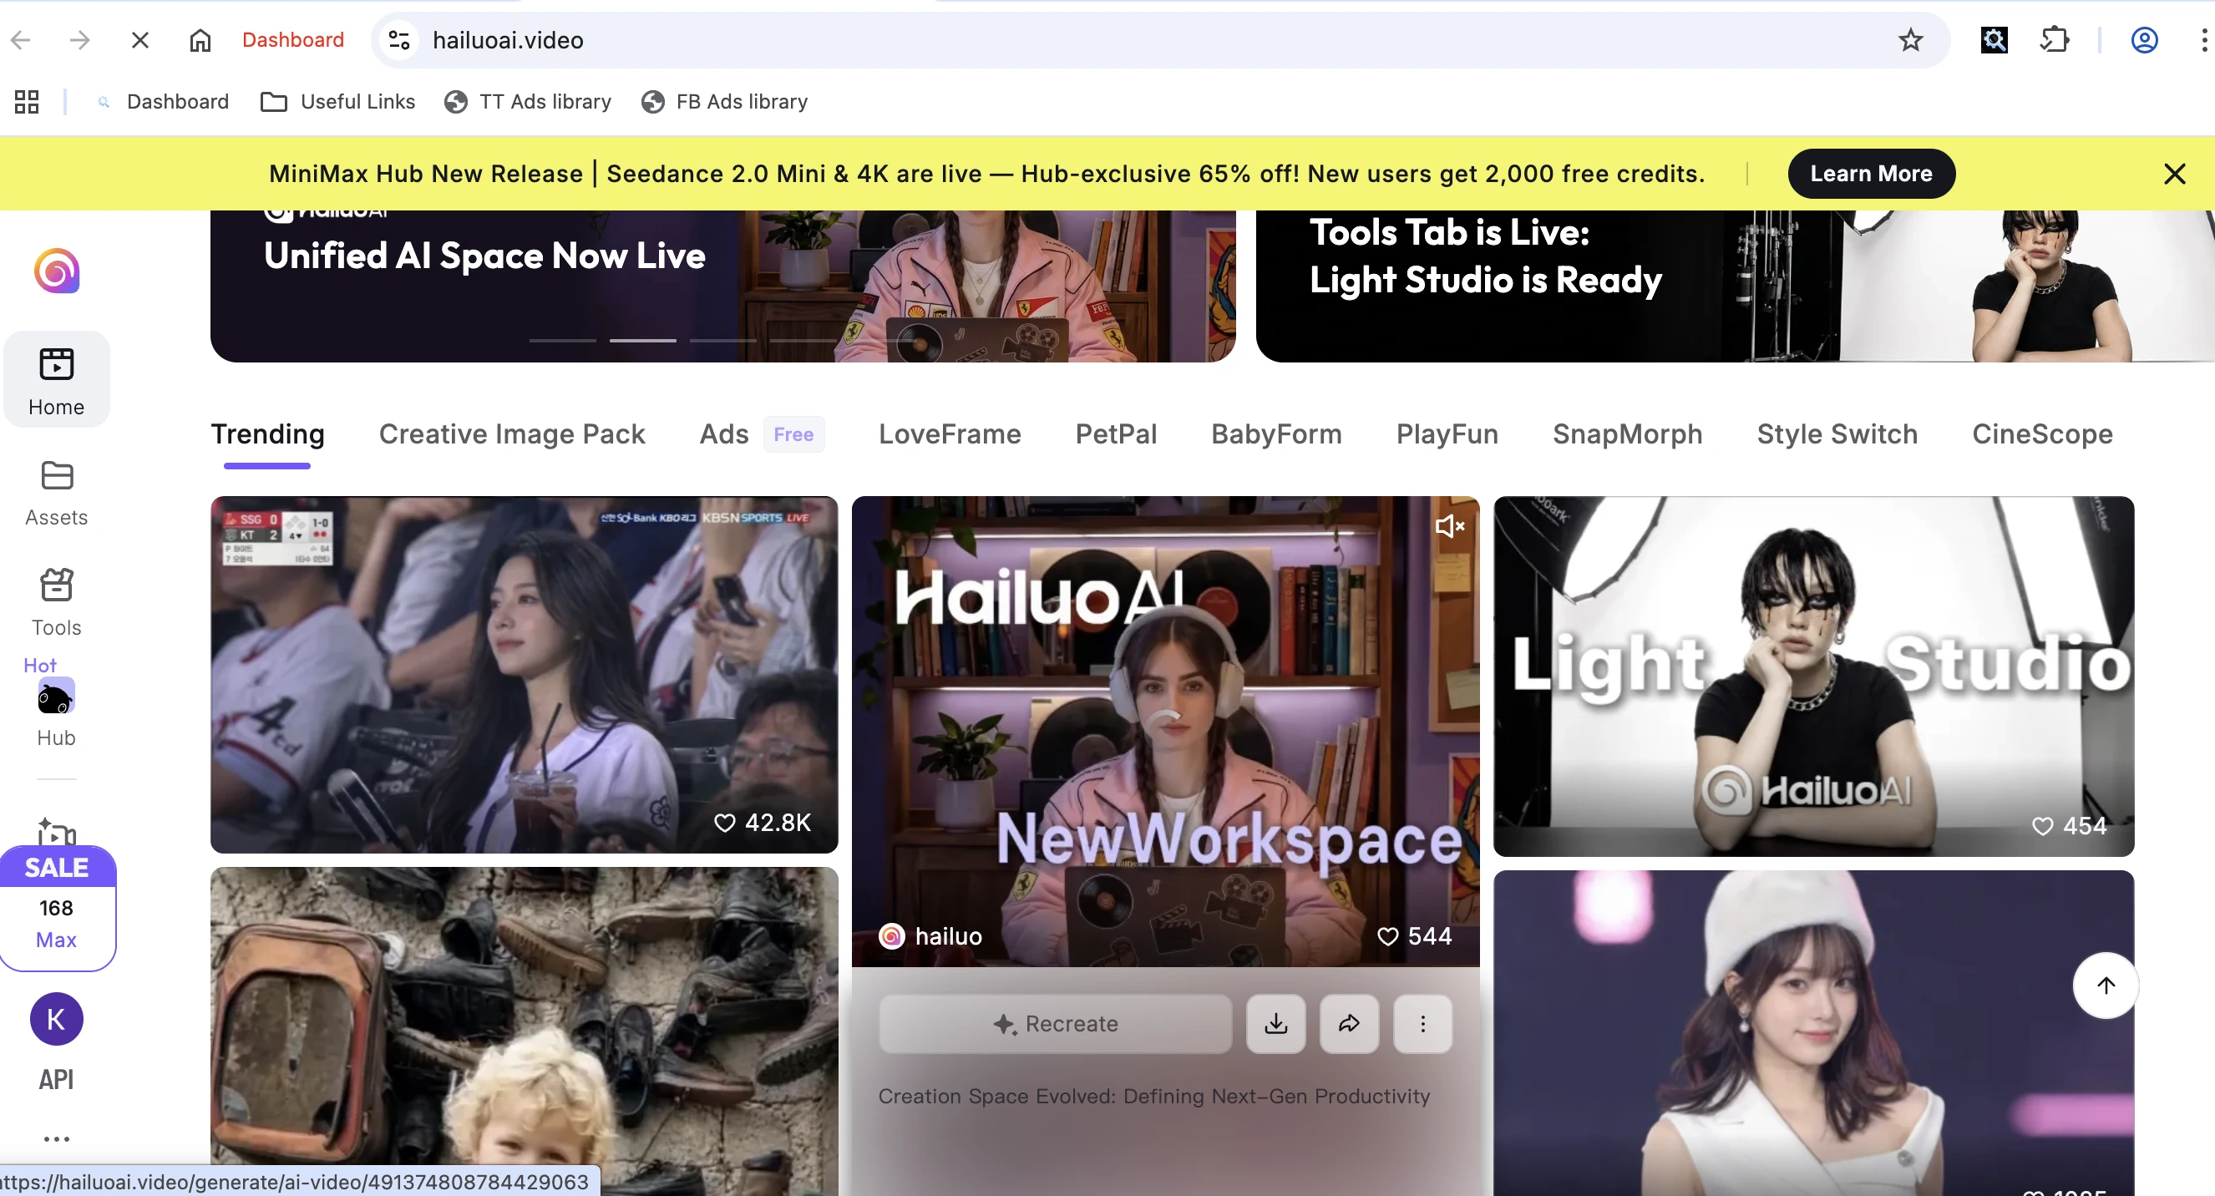Viewport: 2215px width, 1196px height.
Task: Open the apps grid in bookmarks bar
Action: (x=27, y=101)
